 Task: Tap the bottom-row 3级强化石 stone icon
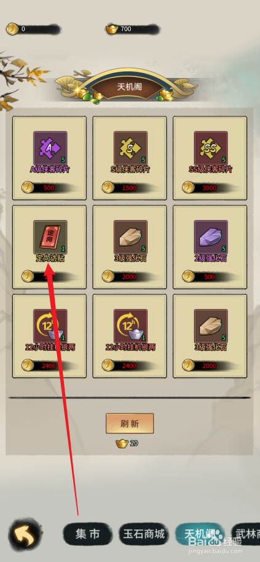click(x=211, y=326)
